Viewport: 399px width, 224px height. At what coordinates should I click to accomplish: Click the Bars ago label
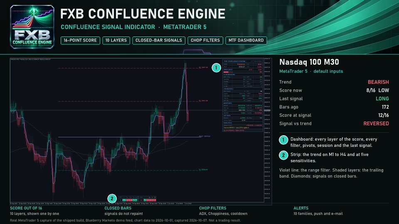(288, 107)
